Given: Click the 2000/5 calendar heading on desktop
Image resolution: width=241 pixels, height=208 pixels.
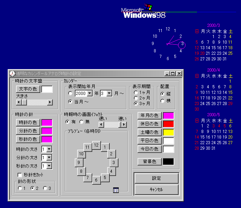Looking at the screenshot, I should click(x=213, y=115).
